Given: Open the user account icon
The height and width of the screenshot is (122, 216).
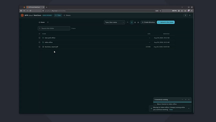Looking at the screenshot, I should pos(190,15).
